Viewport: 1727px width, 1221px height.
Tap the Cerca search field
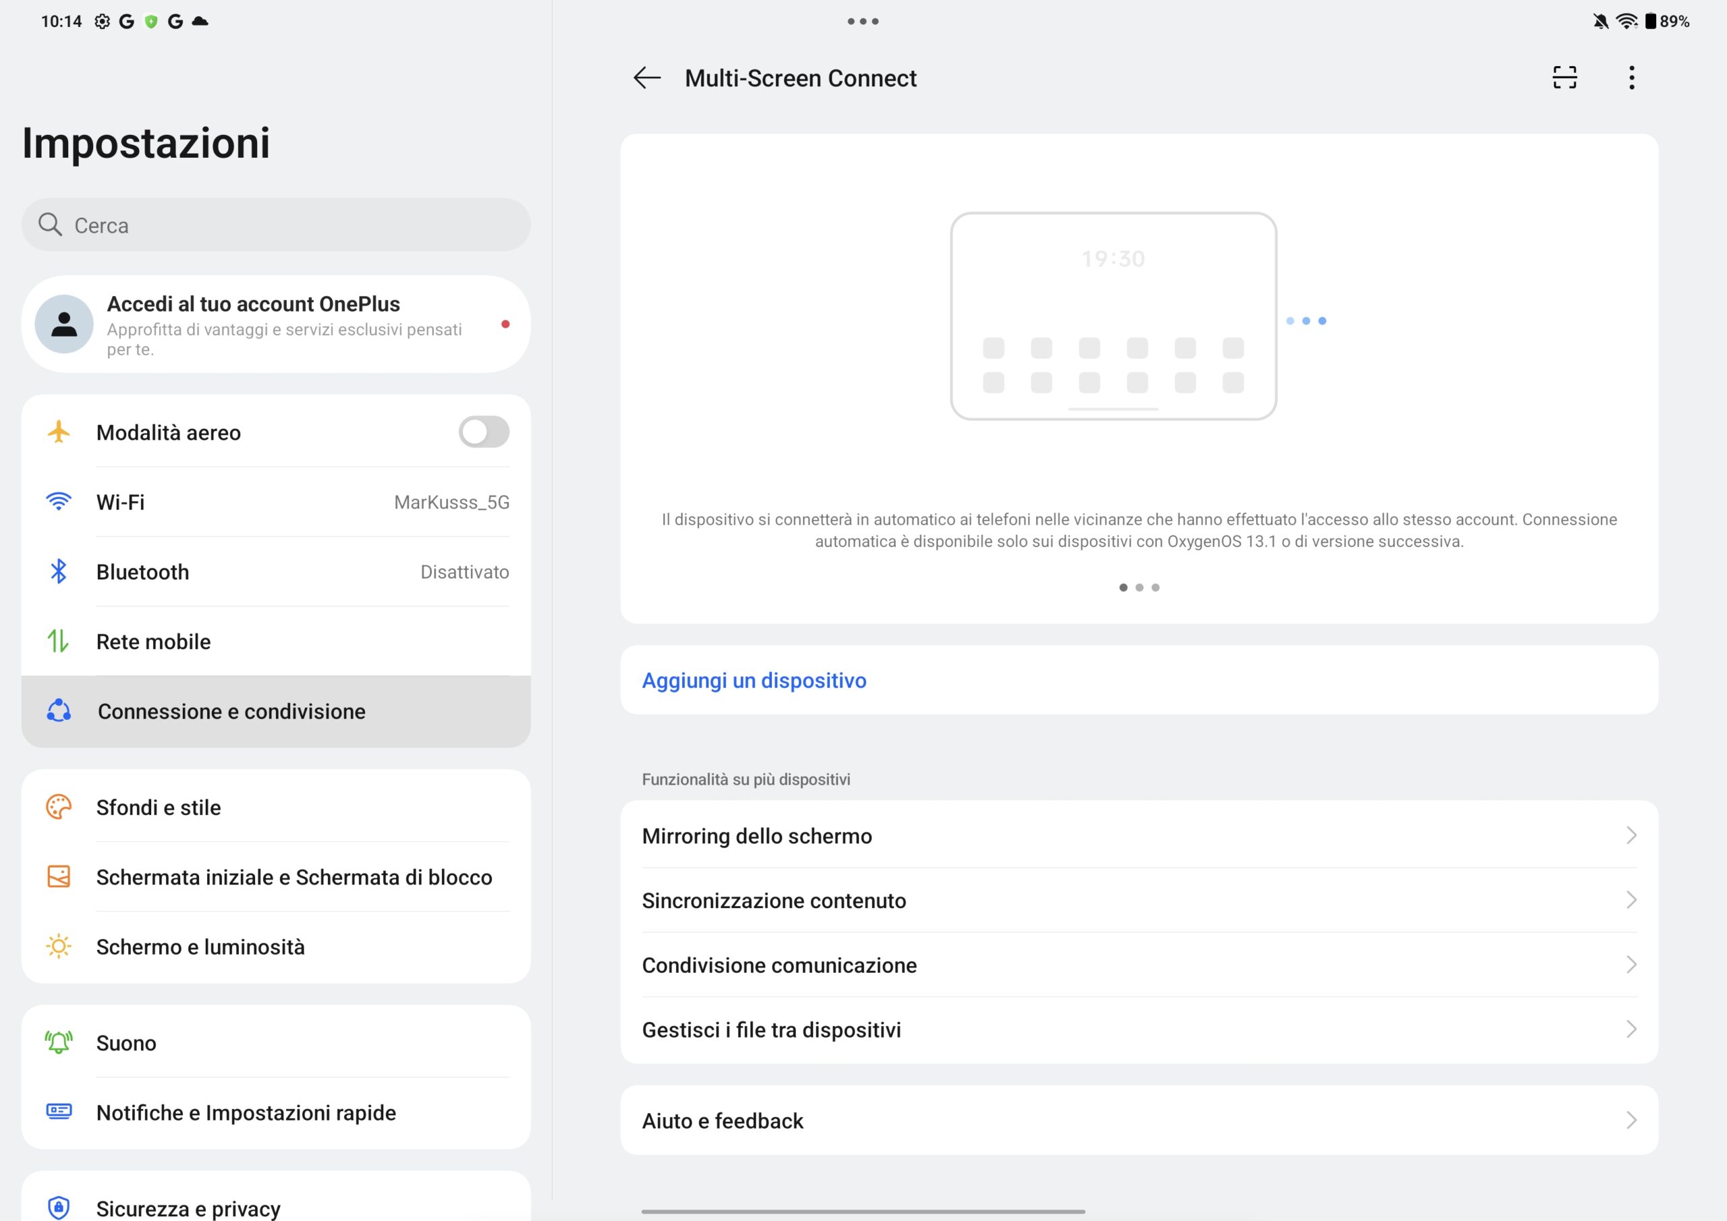click(x=276, y=225)
